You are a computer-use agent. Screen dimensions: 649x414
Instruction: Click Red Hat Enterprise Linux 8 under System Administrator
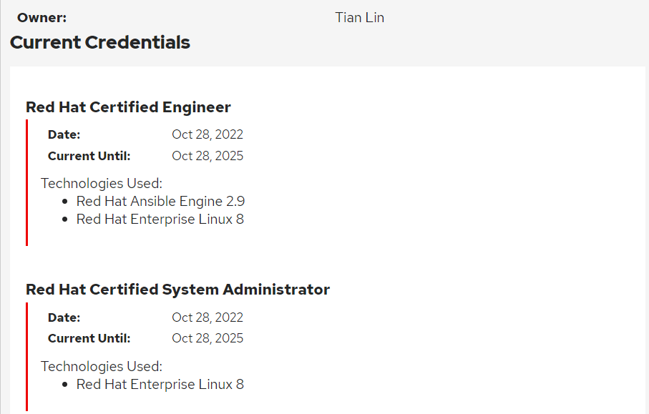coord(160,385)
